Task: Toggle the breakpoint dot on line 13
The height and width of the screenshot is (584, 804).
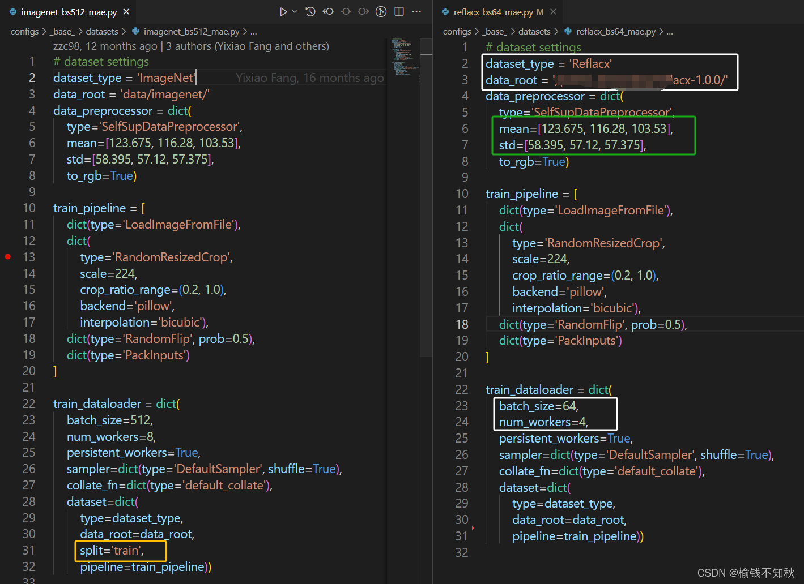Action: (8, 257)
